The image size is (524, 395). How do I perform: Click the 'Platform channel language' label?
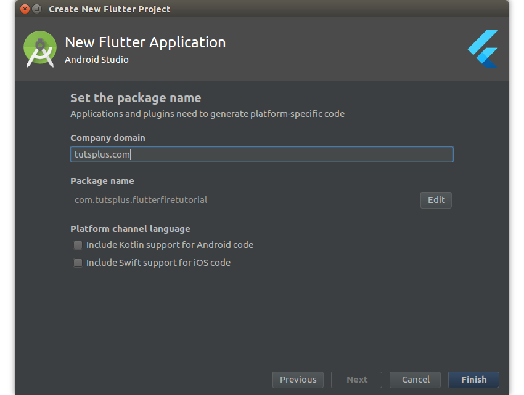[x=130, y=229]
